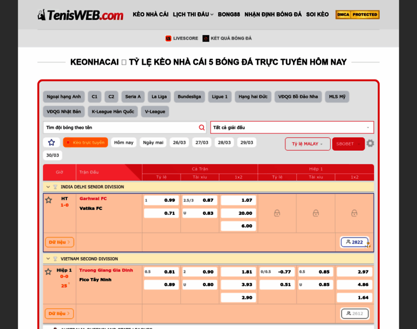Select the 28/03 date tab
This screenshot has height=329, width=417.
(224, 143)
